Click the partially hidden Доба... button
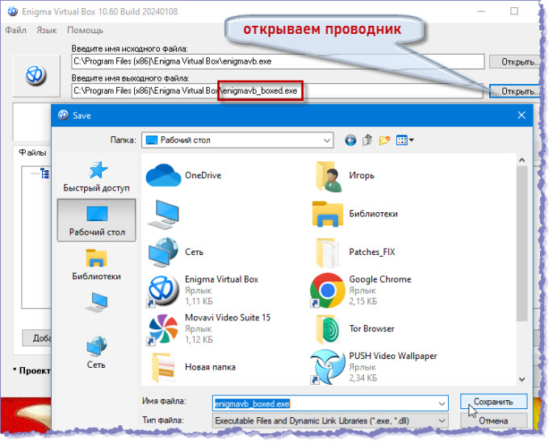This screenshot has width=557, height=447. coord(37,338)
